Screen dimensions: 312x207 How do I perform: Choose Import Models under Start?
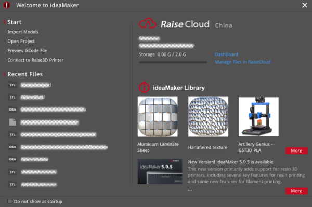pos(23,32)
